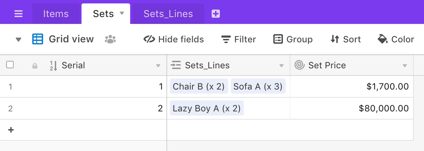Image resolution: width=424 pixels, height=151 pixels.
Task: Open the Color paint bucket option
Action: click(x=396, y=40)
